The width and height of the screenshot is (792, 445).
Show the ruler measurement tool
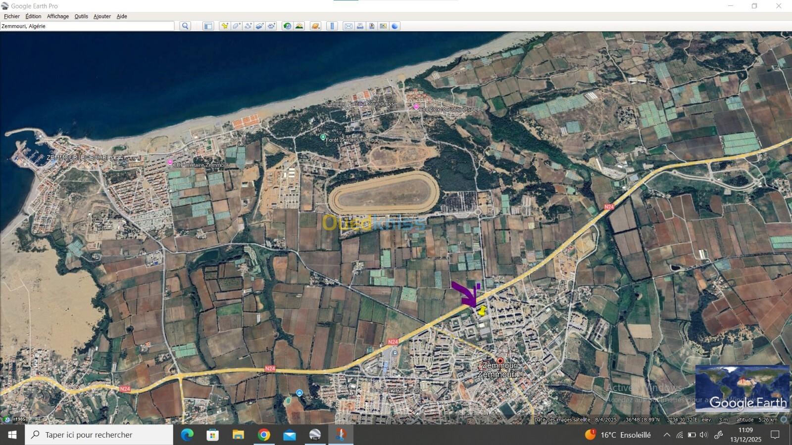pyautogui.click(x=332, y=26)
